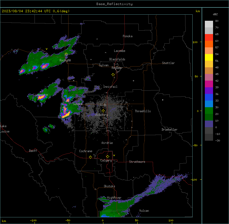Select the dusty pink 42-45 dBZ legend color

point(209,77)
